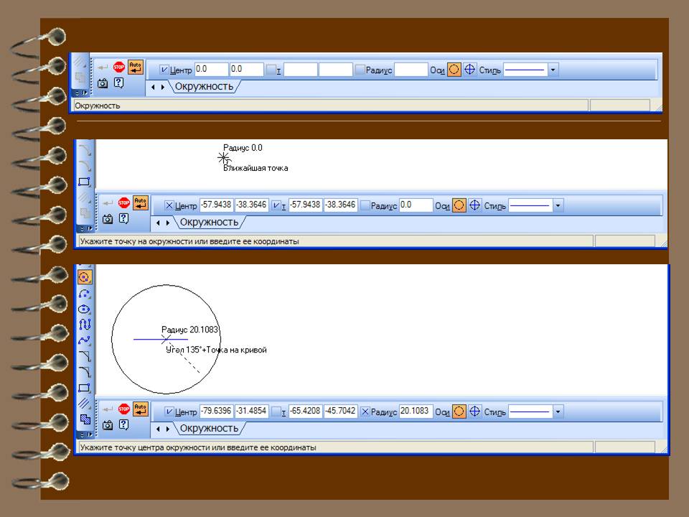Select the arc tool in left toolbar
Screen dimensions: 689x517
tap(84, 293)
